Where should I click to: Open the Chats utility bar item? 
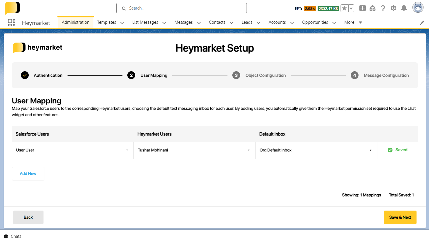13,236
